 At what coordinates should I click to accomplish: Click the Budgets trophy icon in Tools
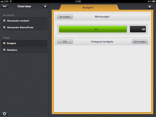point(4,43)
